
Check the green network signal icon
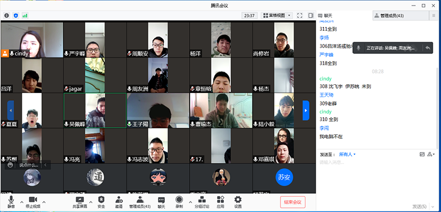[x=25, y=15]
